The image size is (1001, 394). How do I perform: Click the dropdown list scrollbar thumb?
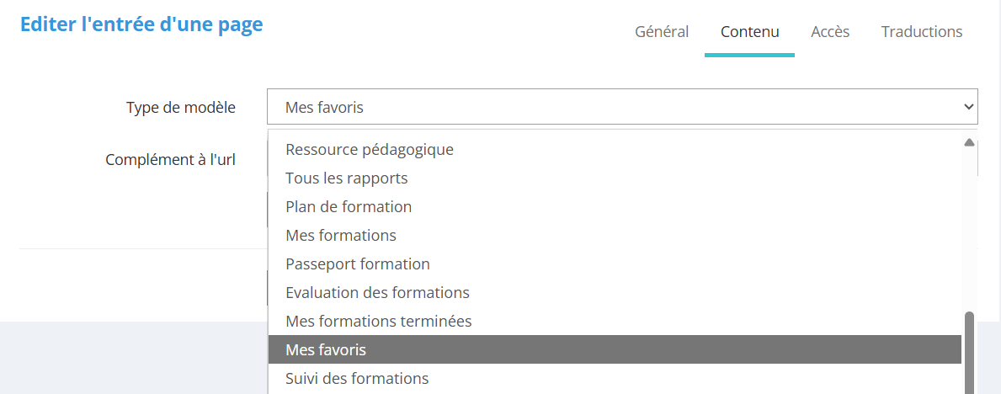(x=969, y=352)
